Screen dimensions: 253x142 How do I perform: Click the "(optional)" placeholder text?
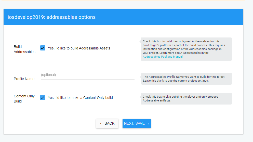pos(48,75)
